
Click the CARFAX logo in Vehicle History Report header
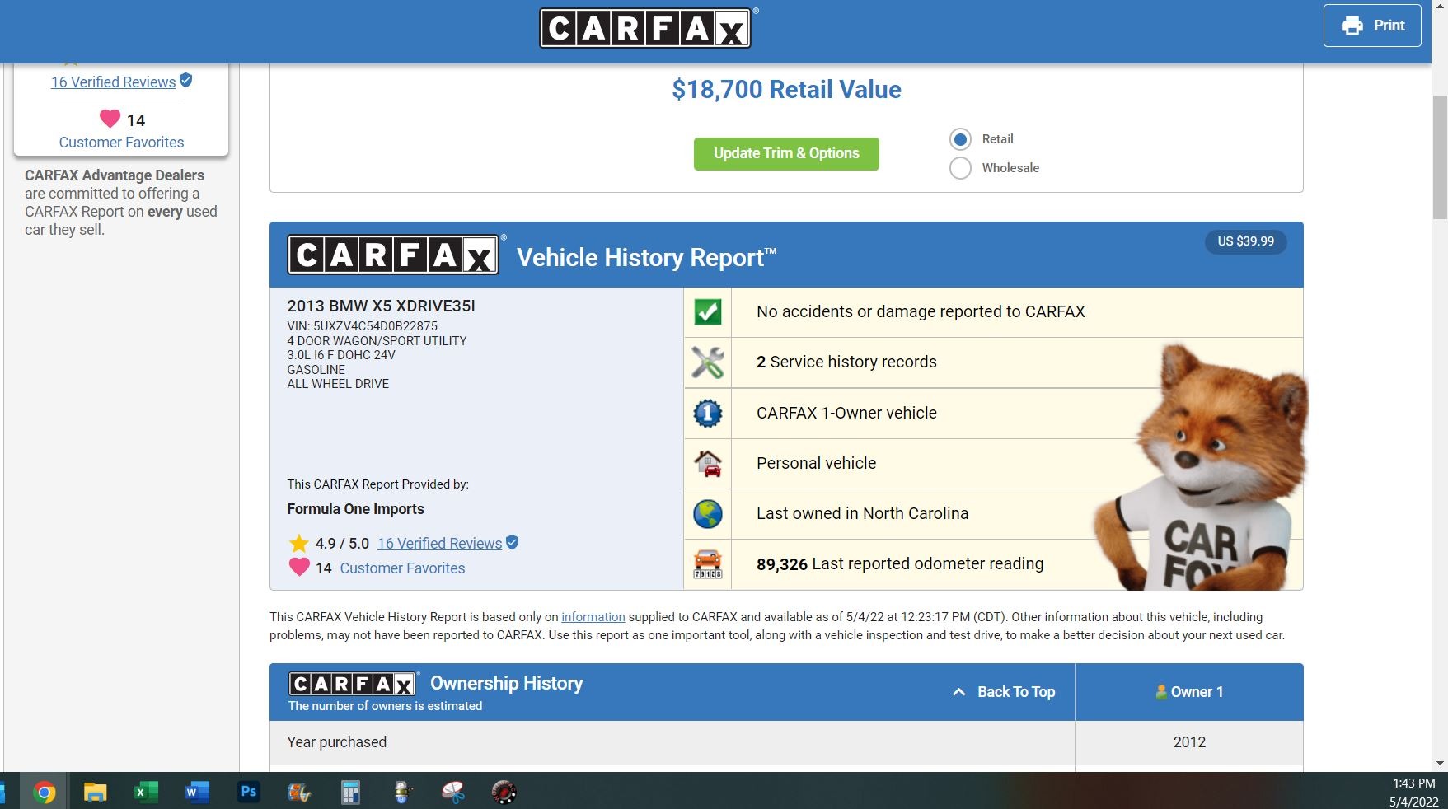coord(393,255)
